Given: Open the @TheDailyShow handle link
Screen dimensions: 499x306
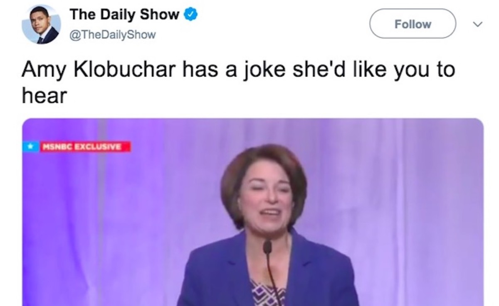Looking at the screenshot, I should (x=111, y=35).
